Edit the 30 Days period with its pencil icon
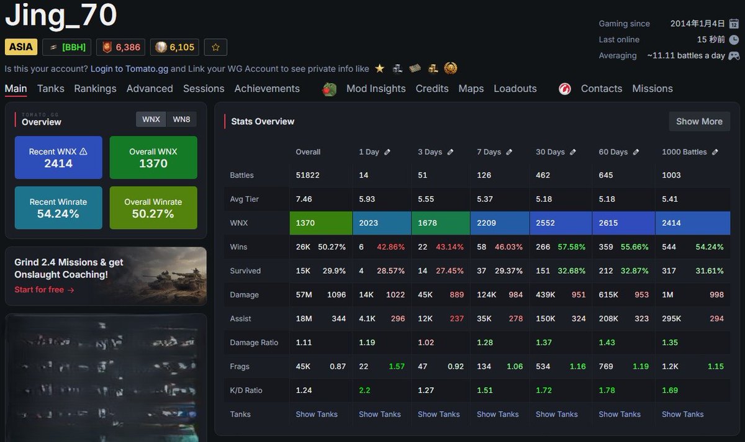745x442 pixels. tap(572, 152)
